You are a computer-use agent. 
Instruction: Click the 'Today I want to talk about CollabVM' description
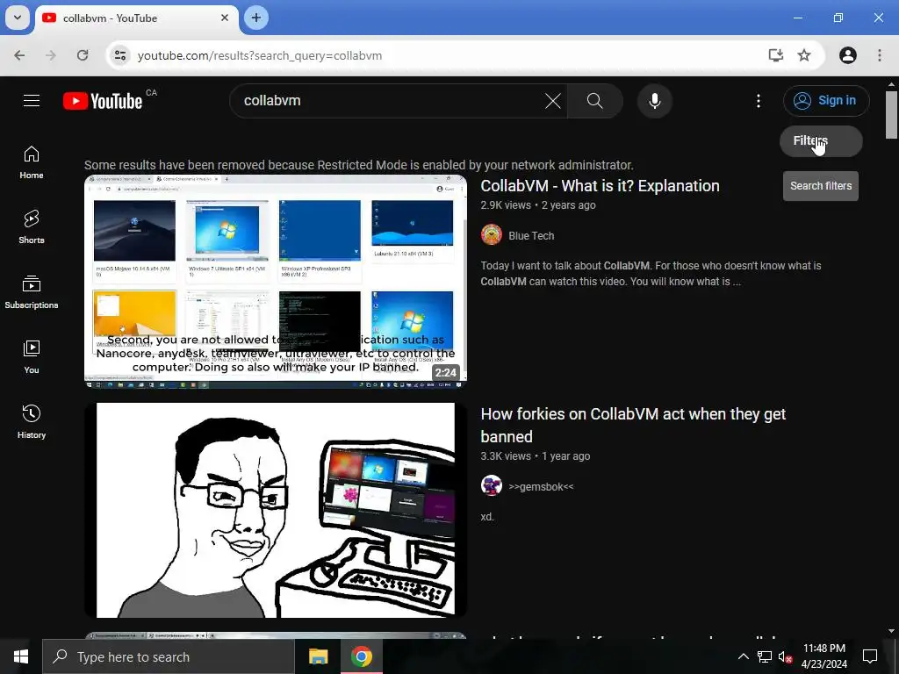651,274
